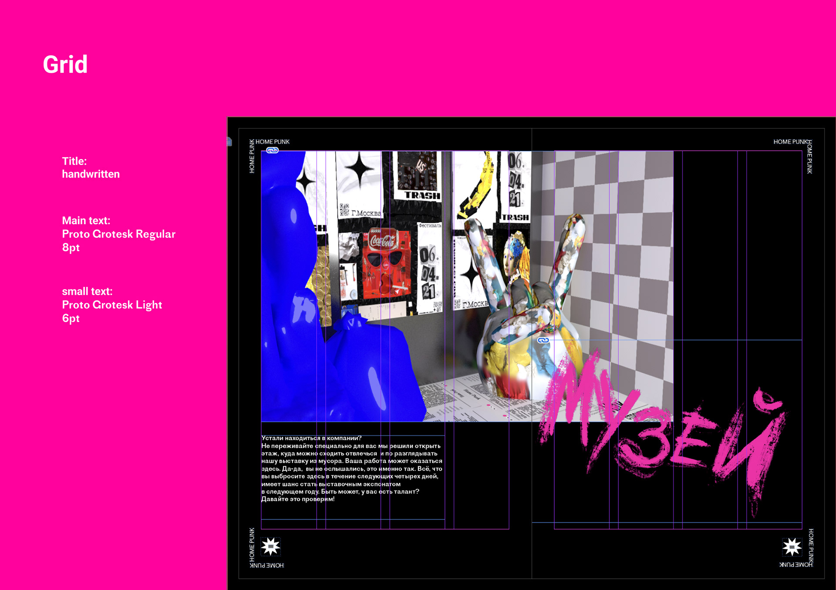Click the starburst logo at bottom-left of spread

click(x=270, y=546)
